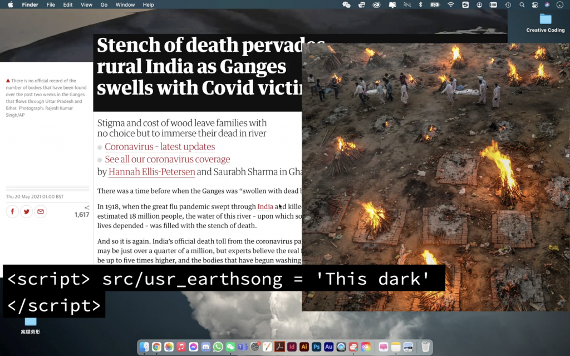Viewport: 570px width, 356px height.
Task: Open Finder from the Dock
Action: [144, 347]
